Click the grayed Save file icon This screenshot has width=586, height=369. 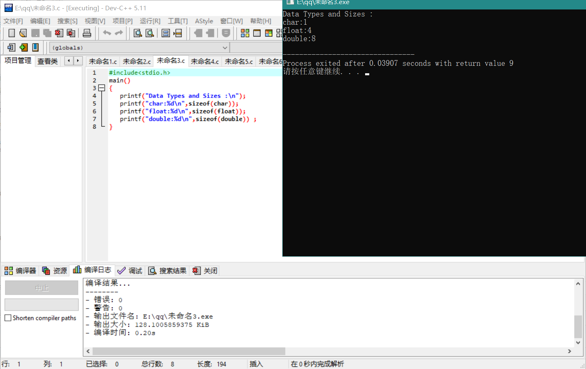tap(35, 33)
